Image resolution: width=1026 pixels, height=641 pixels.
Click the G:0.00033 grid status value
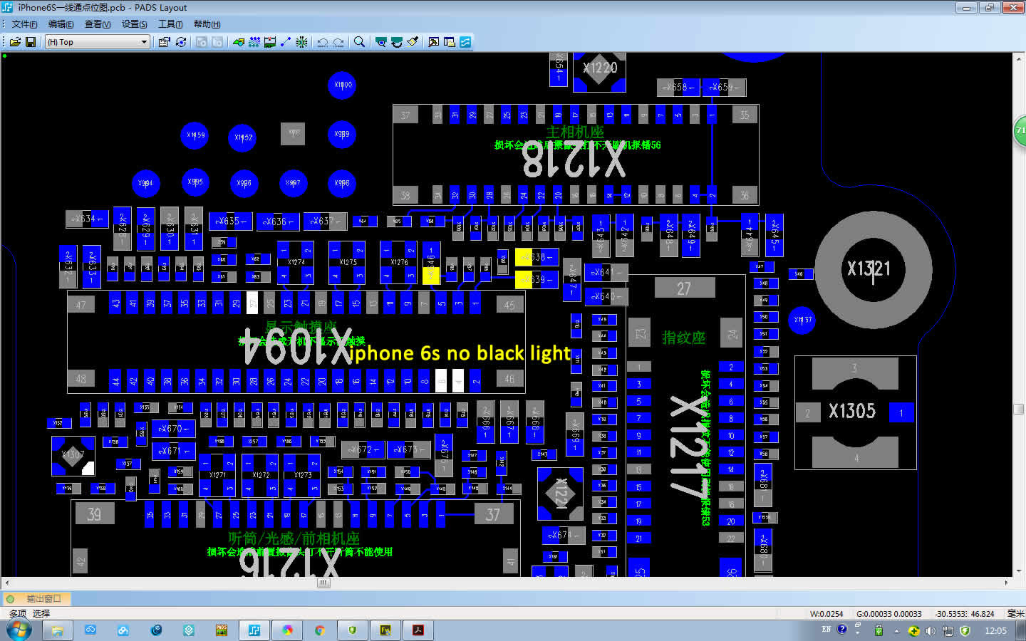pos(888,614)
